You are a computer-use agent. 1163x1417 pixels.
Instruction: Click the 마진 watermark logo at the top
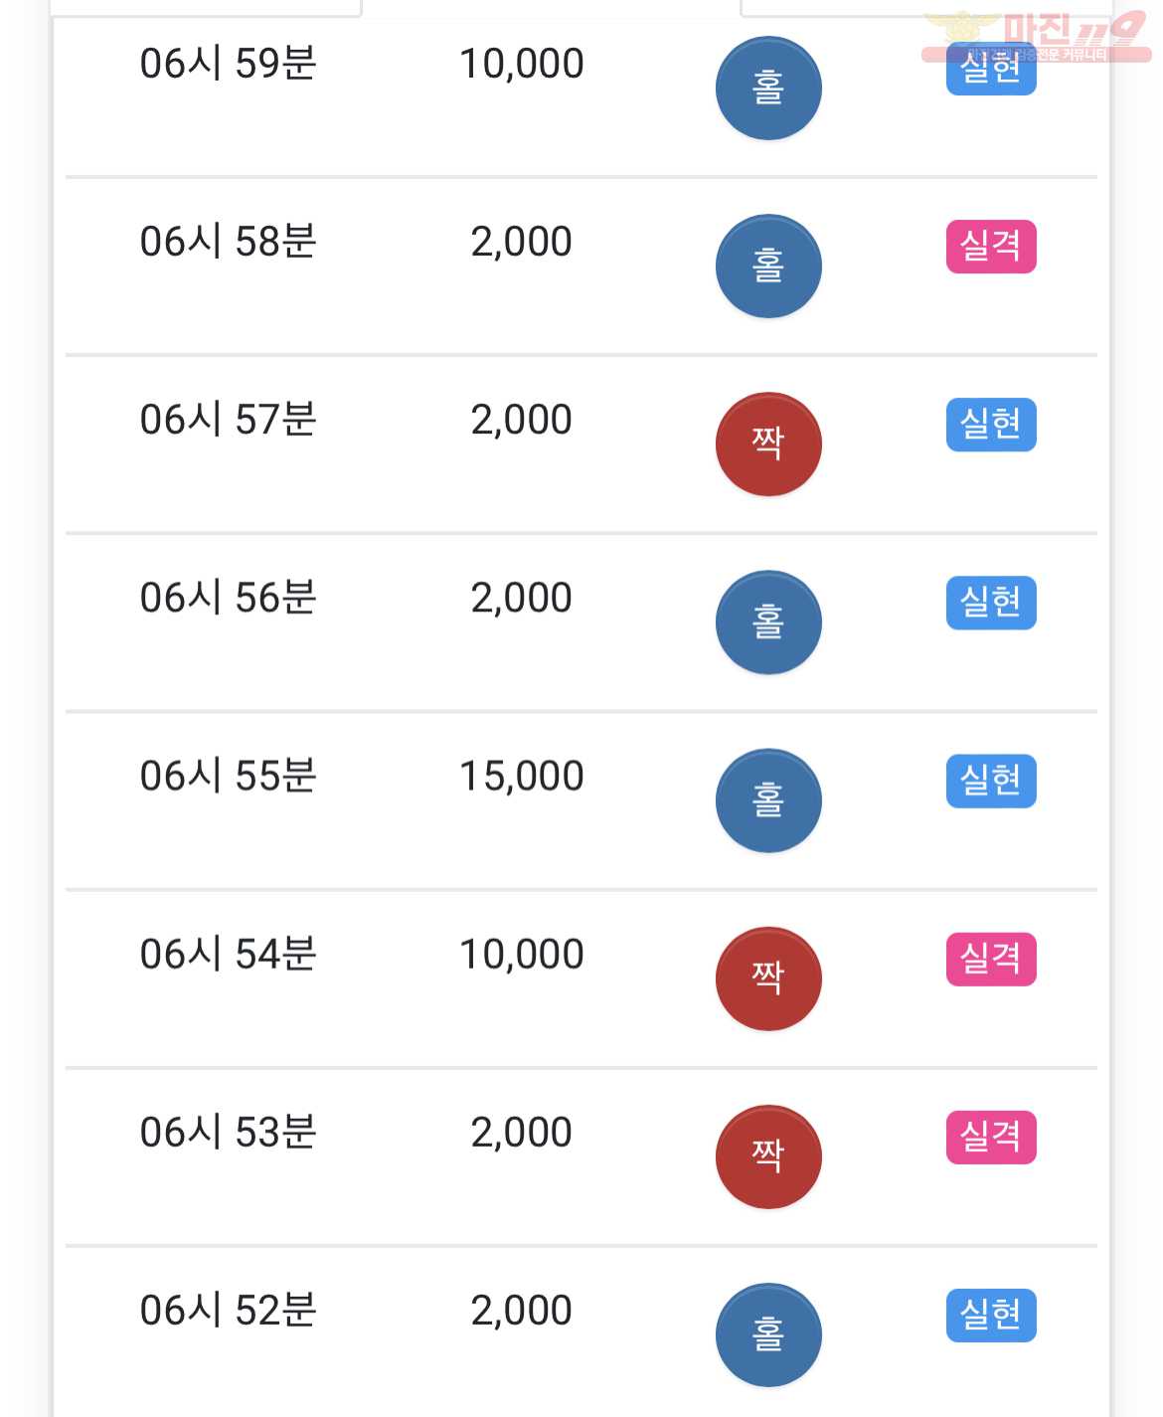pos(1036,37)
